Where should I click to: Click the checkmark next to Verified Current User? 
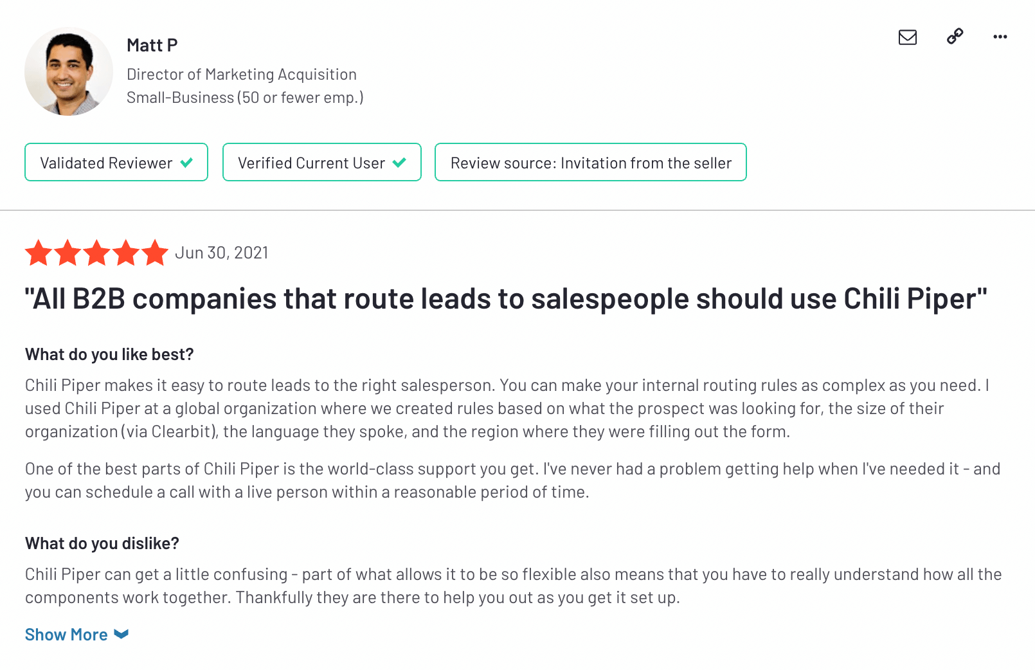tap(399, 163)
